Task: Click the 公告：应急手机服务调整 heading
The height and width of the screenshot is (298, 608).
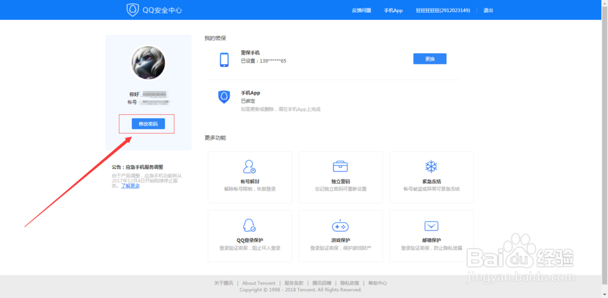Action: pyautogui.click(x=137, y=167)
